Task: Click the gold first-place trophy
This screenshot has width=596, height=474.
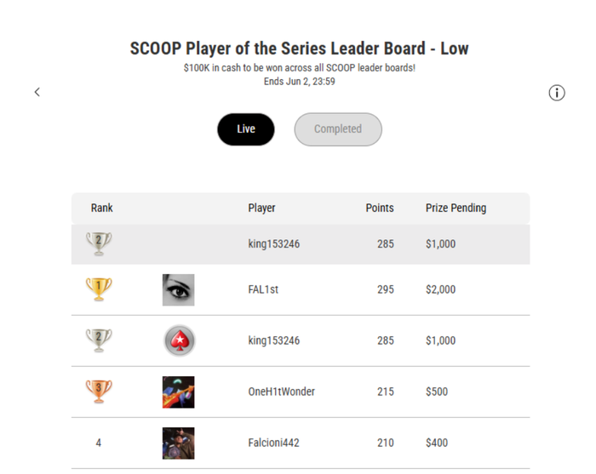Action: (99, 289)
